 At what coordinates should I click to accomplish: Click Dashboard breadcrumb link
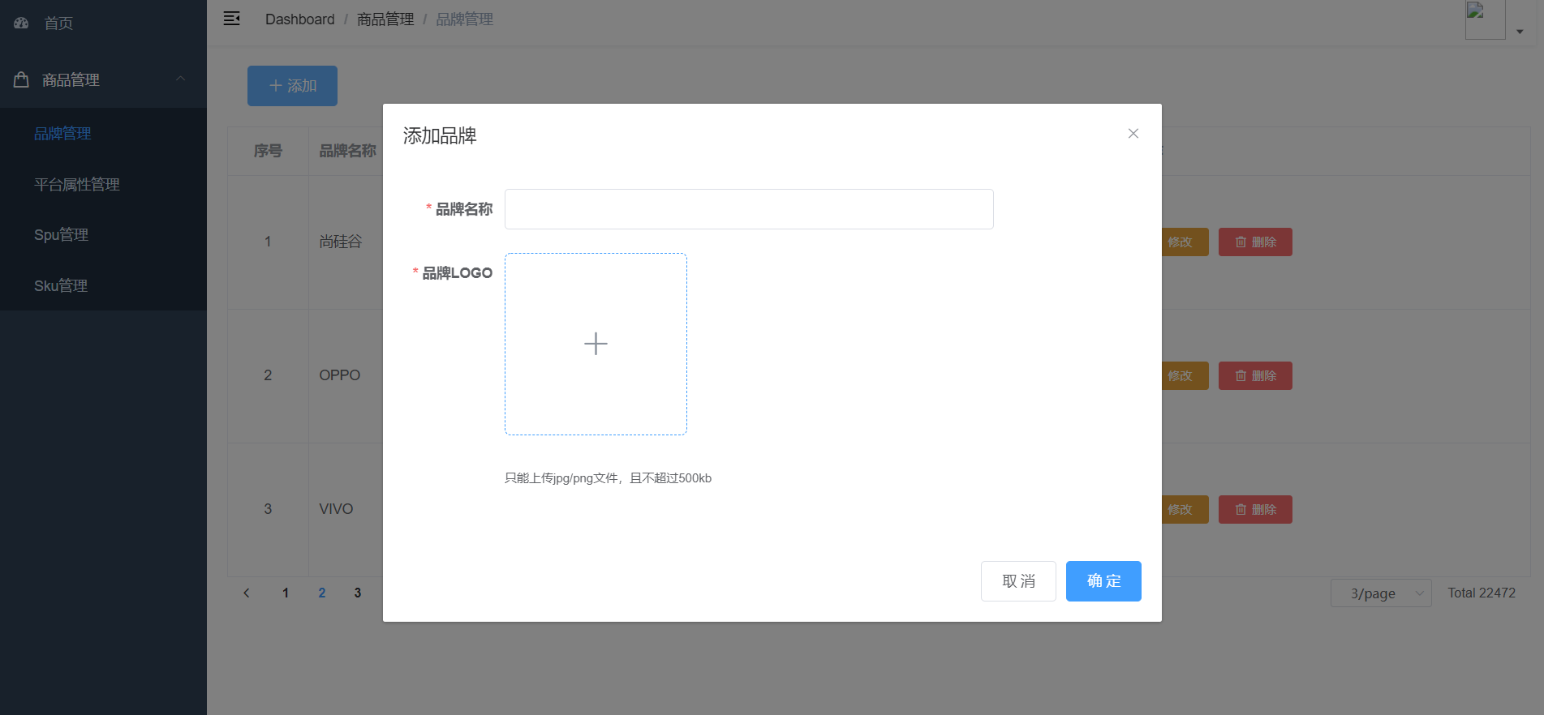[x=299, y=19]
